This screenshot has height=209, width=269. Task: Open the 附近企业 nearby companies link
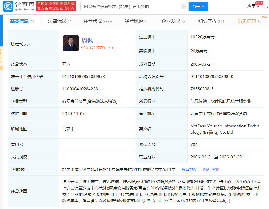[211, 169]
